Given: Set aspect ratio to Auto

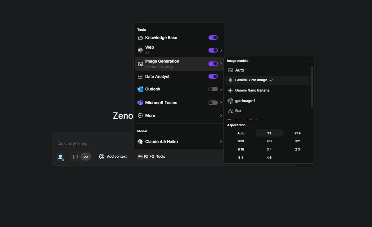Looking at the screenshot, I should click(x=241, y=133).
